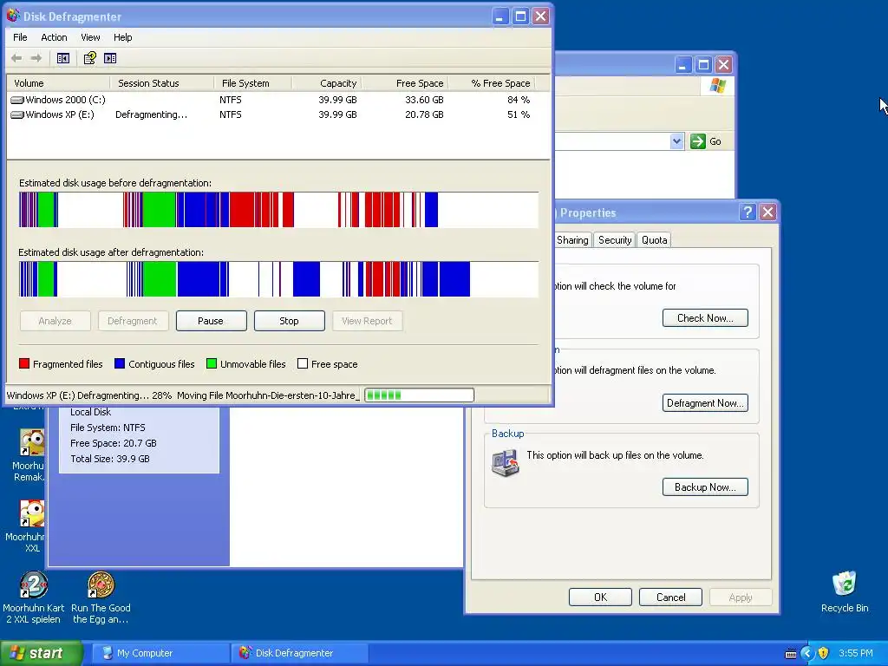Click the Defragment Now button
Screen dimensions: 888x666
click(x=705, y=403)
